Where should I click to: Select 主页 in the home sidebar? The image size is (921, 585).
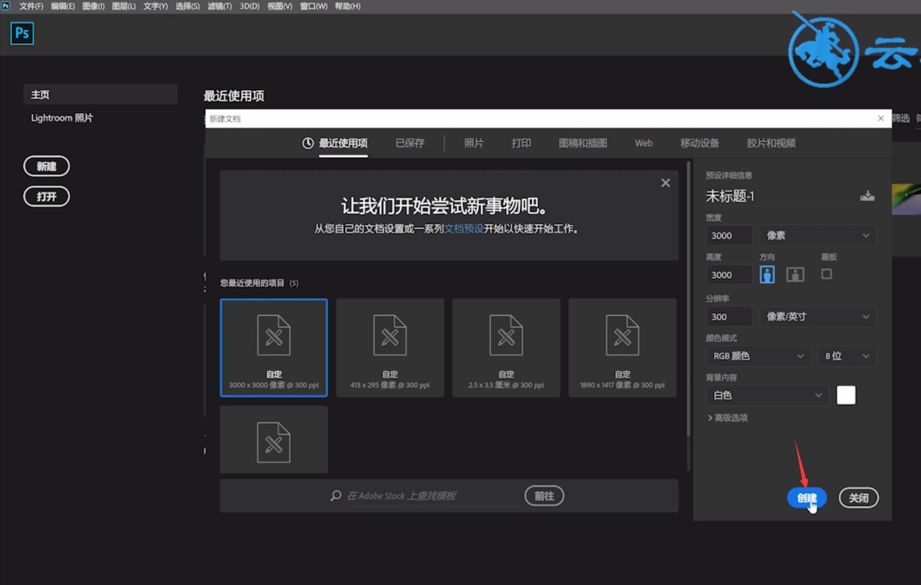pos(101,94)
